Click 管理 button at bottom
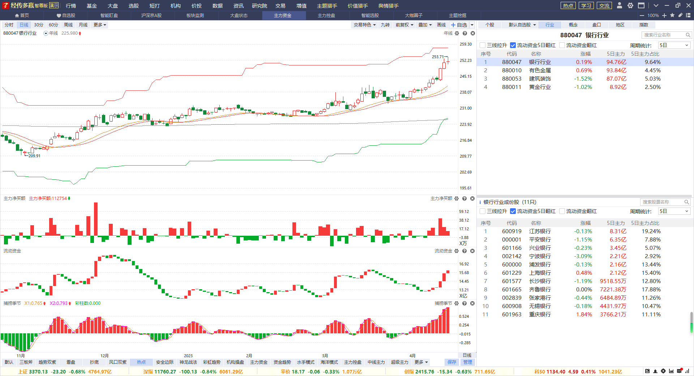Viewport: 694px width, 376px height. pyautogui.click(x=468, y=362)
